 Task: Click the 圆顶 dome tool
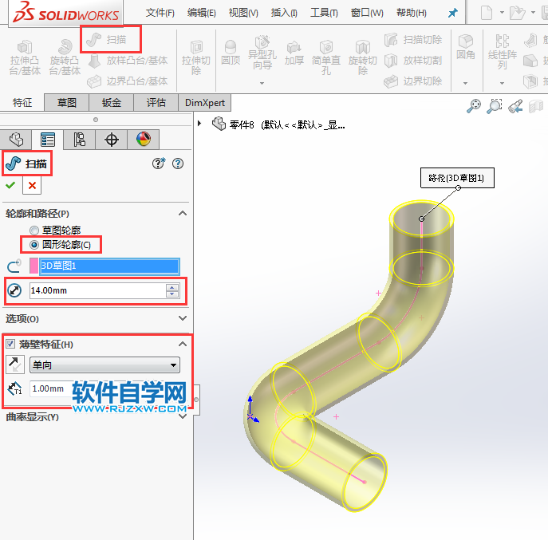[x=231, y=53]
